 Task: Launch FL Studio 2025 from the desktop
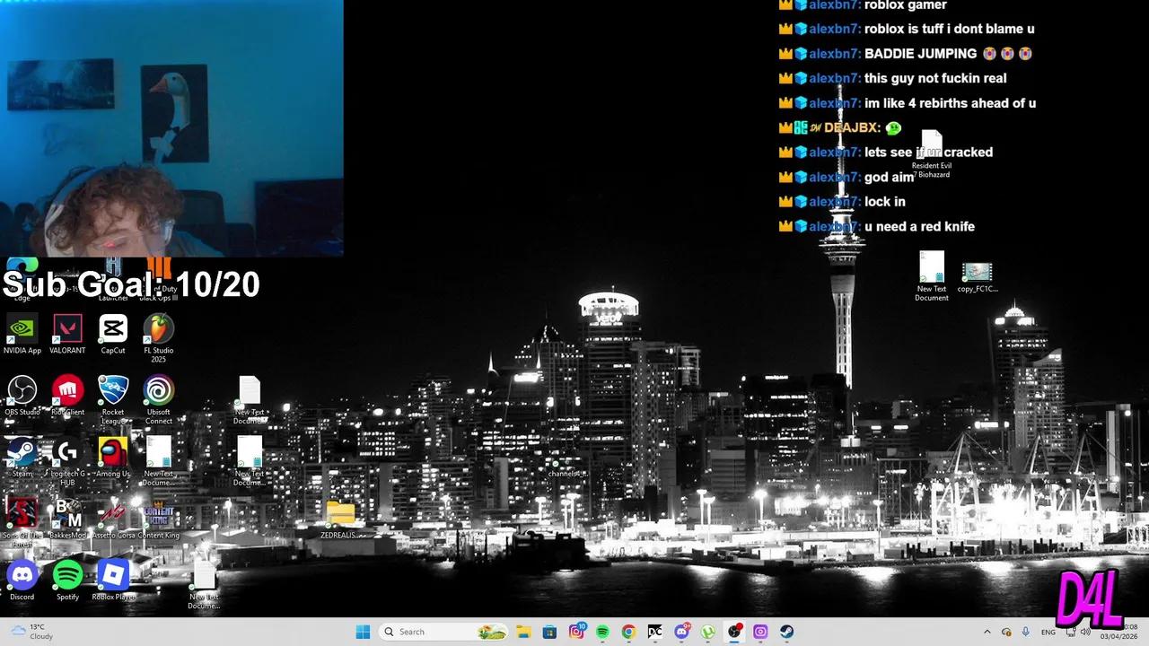pos(159,330)
